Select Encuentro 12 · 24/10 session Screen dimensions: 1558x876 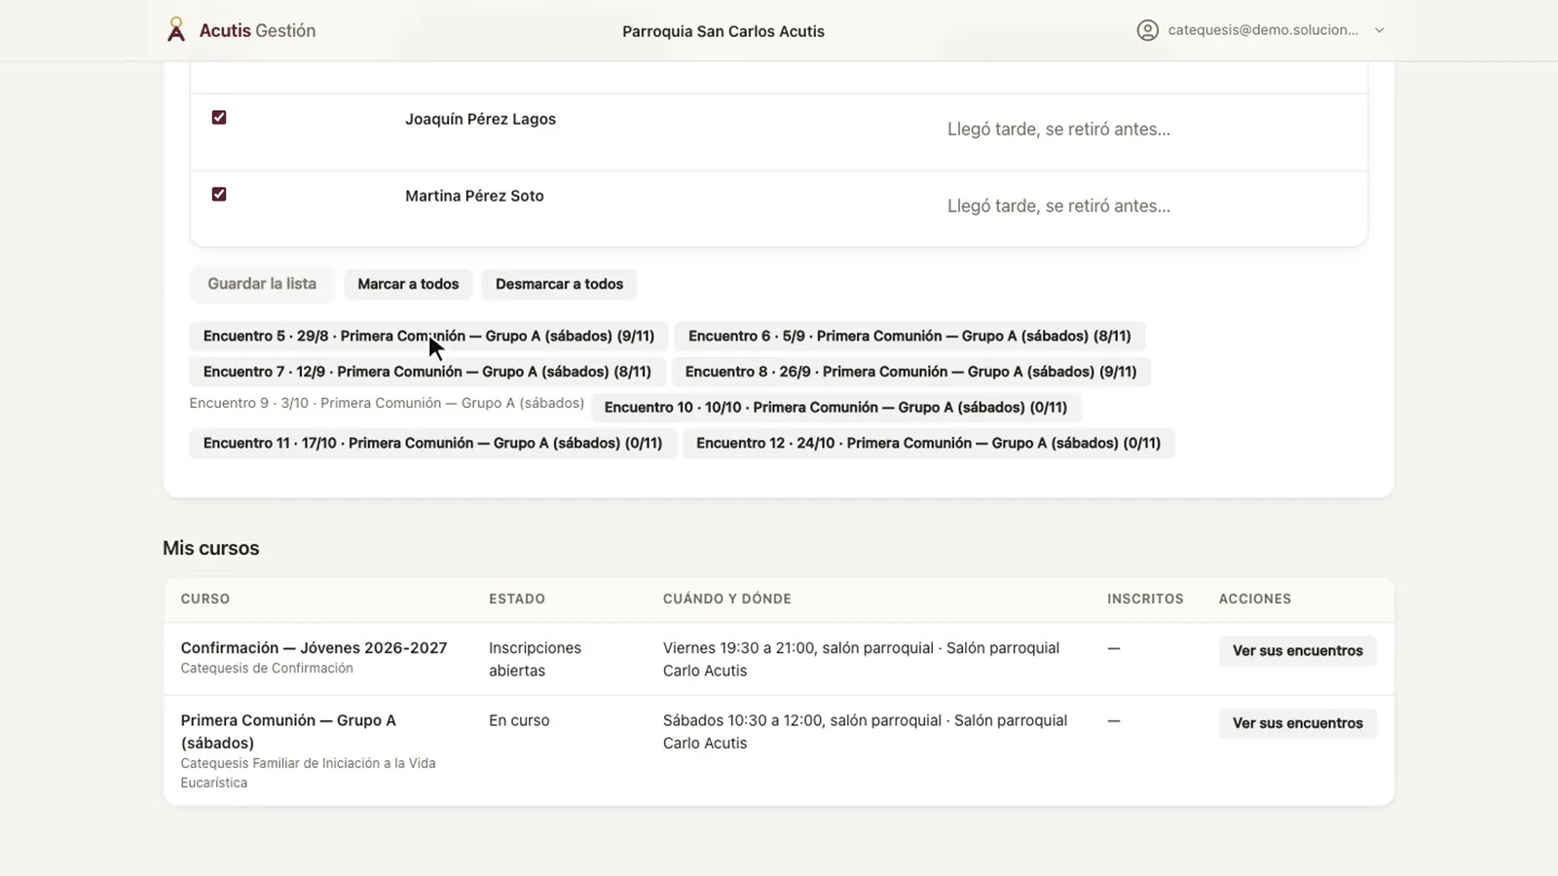(928, 443)
